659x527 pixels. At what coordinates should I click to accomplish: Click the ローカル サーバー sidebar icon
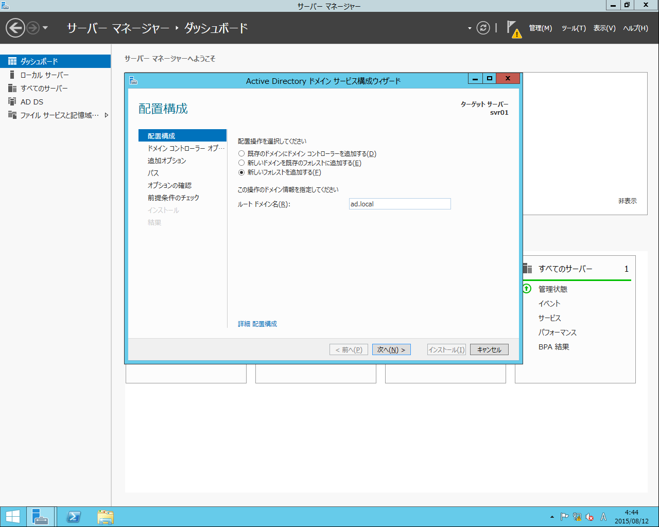click(12, 75)
